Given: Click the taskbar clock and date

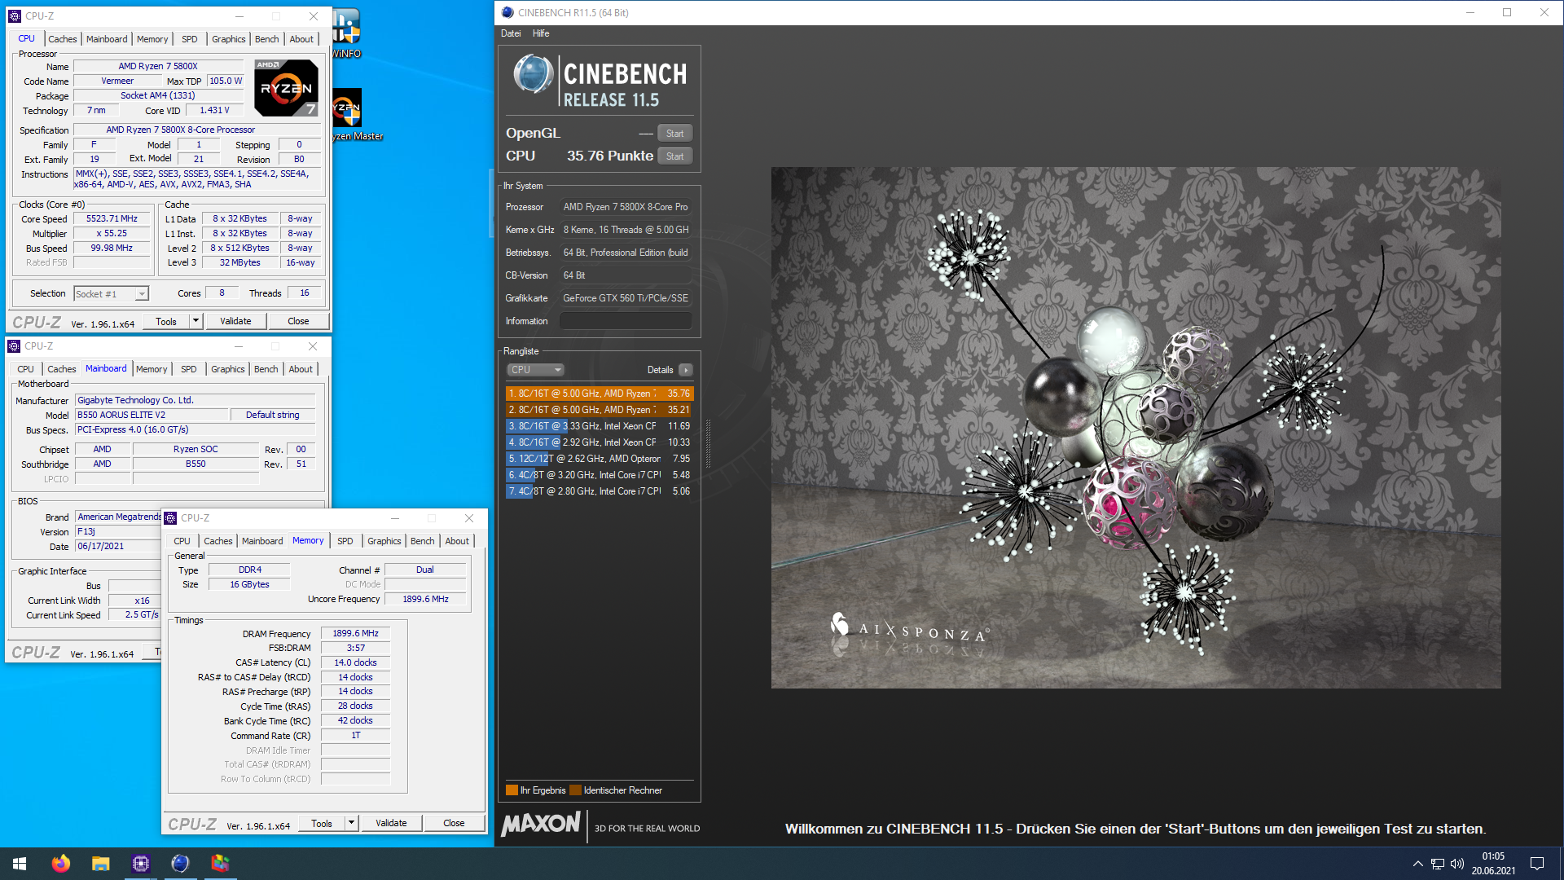Looking at the screenshot, I should (x=1493, y=864).
